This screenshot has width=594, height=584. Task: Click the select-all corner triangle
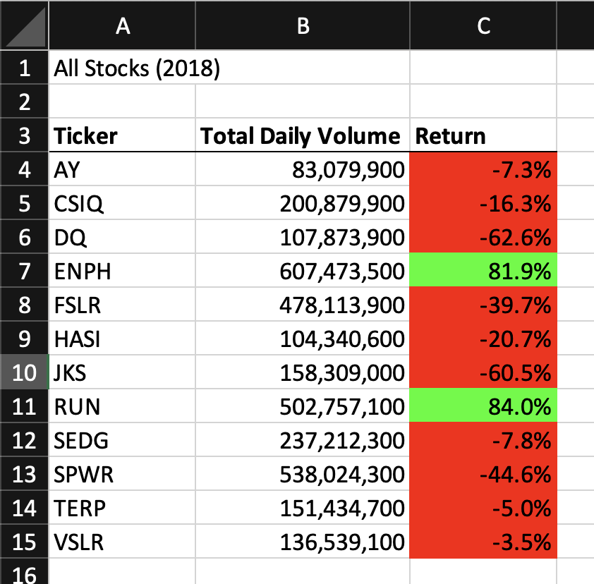(x=23, y=25)
